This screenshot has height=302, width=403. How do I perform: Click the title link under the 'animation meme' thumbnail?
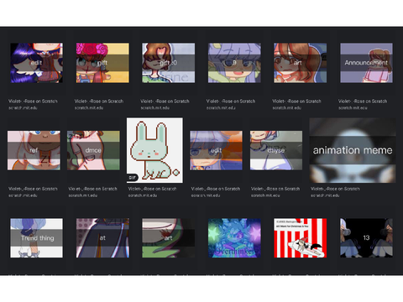click(335, 189)
